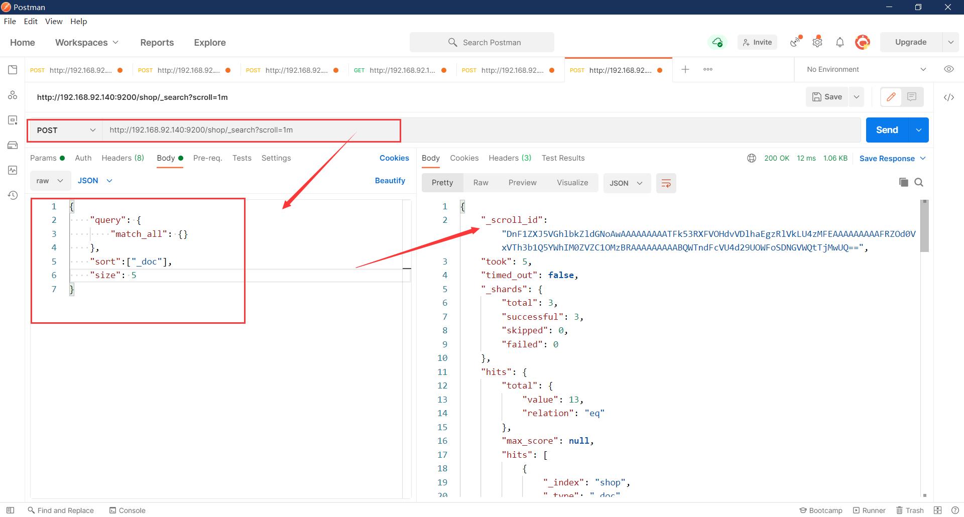This screenshot has height=517, width=964.
Task: Select the Preview response view
Action: tap(522, 183)
